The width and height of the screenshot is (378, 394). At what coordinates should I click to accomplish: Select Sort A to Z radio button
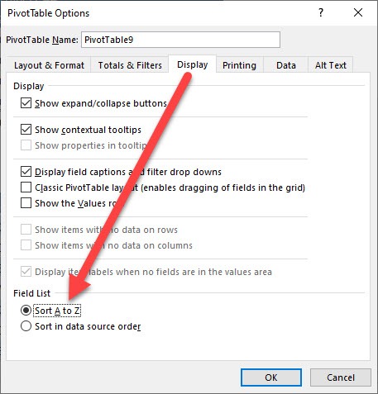(x=26, y=311)
